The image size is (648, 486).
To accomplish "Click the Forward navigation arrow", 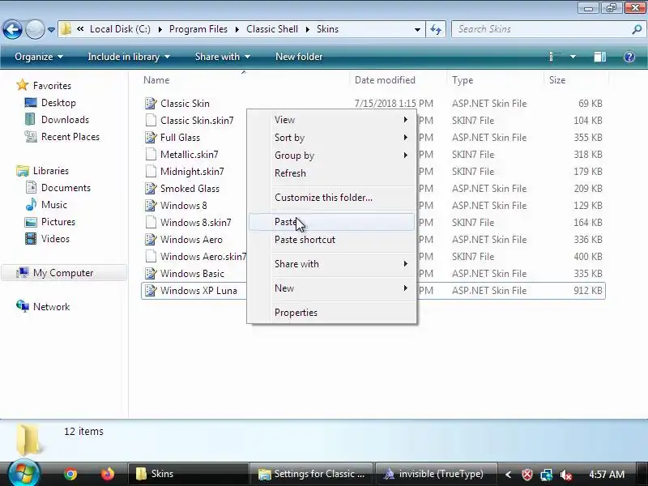I will (x=35, y=29).
